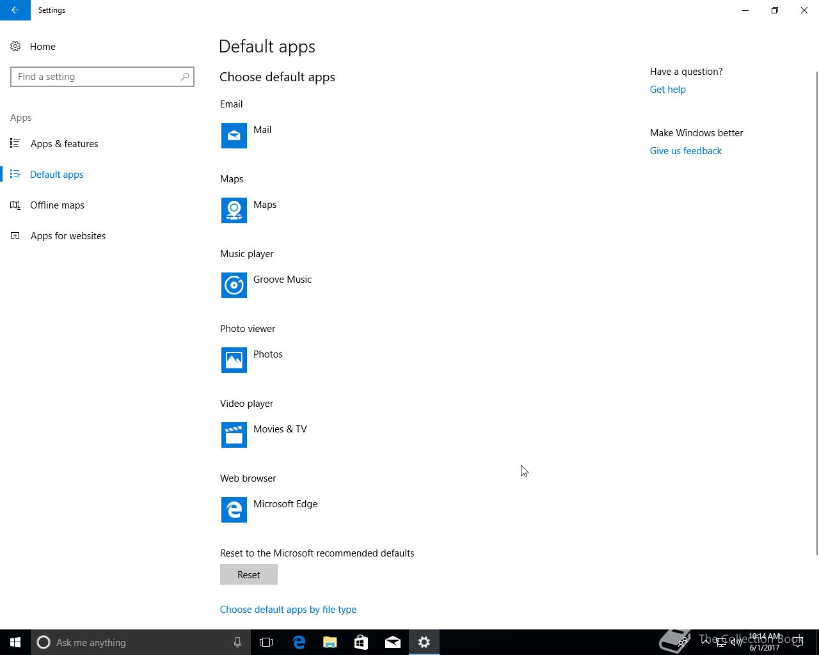Screen dimensions: 819x655
Task: Click the Home gear icon in sidebar
Action: tap(15, 46)
